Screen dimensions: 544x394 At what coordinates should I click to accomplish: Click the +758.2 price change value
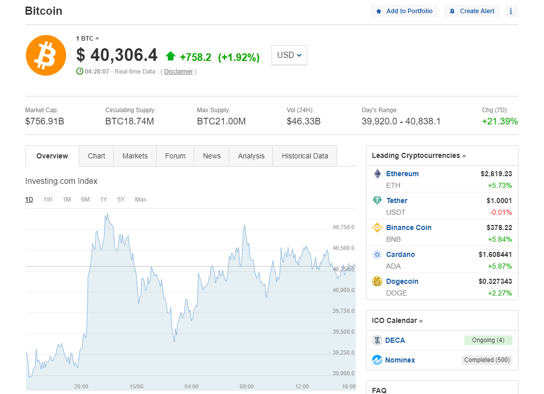click(195, 57)
